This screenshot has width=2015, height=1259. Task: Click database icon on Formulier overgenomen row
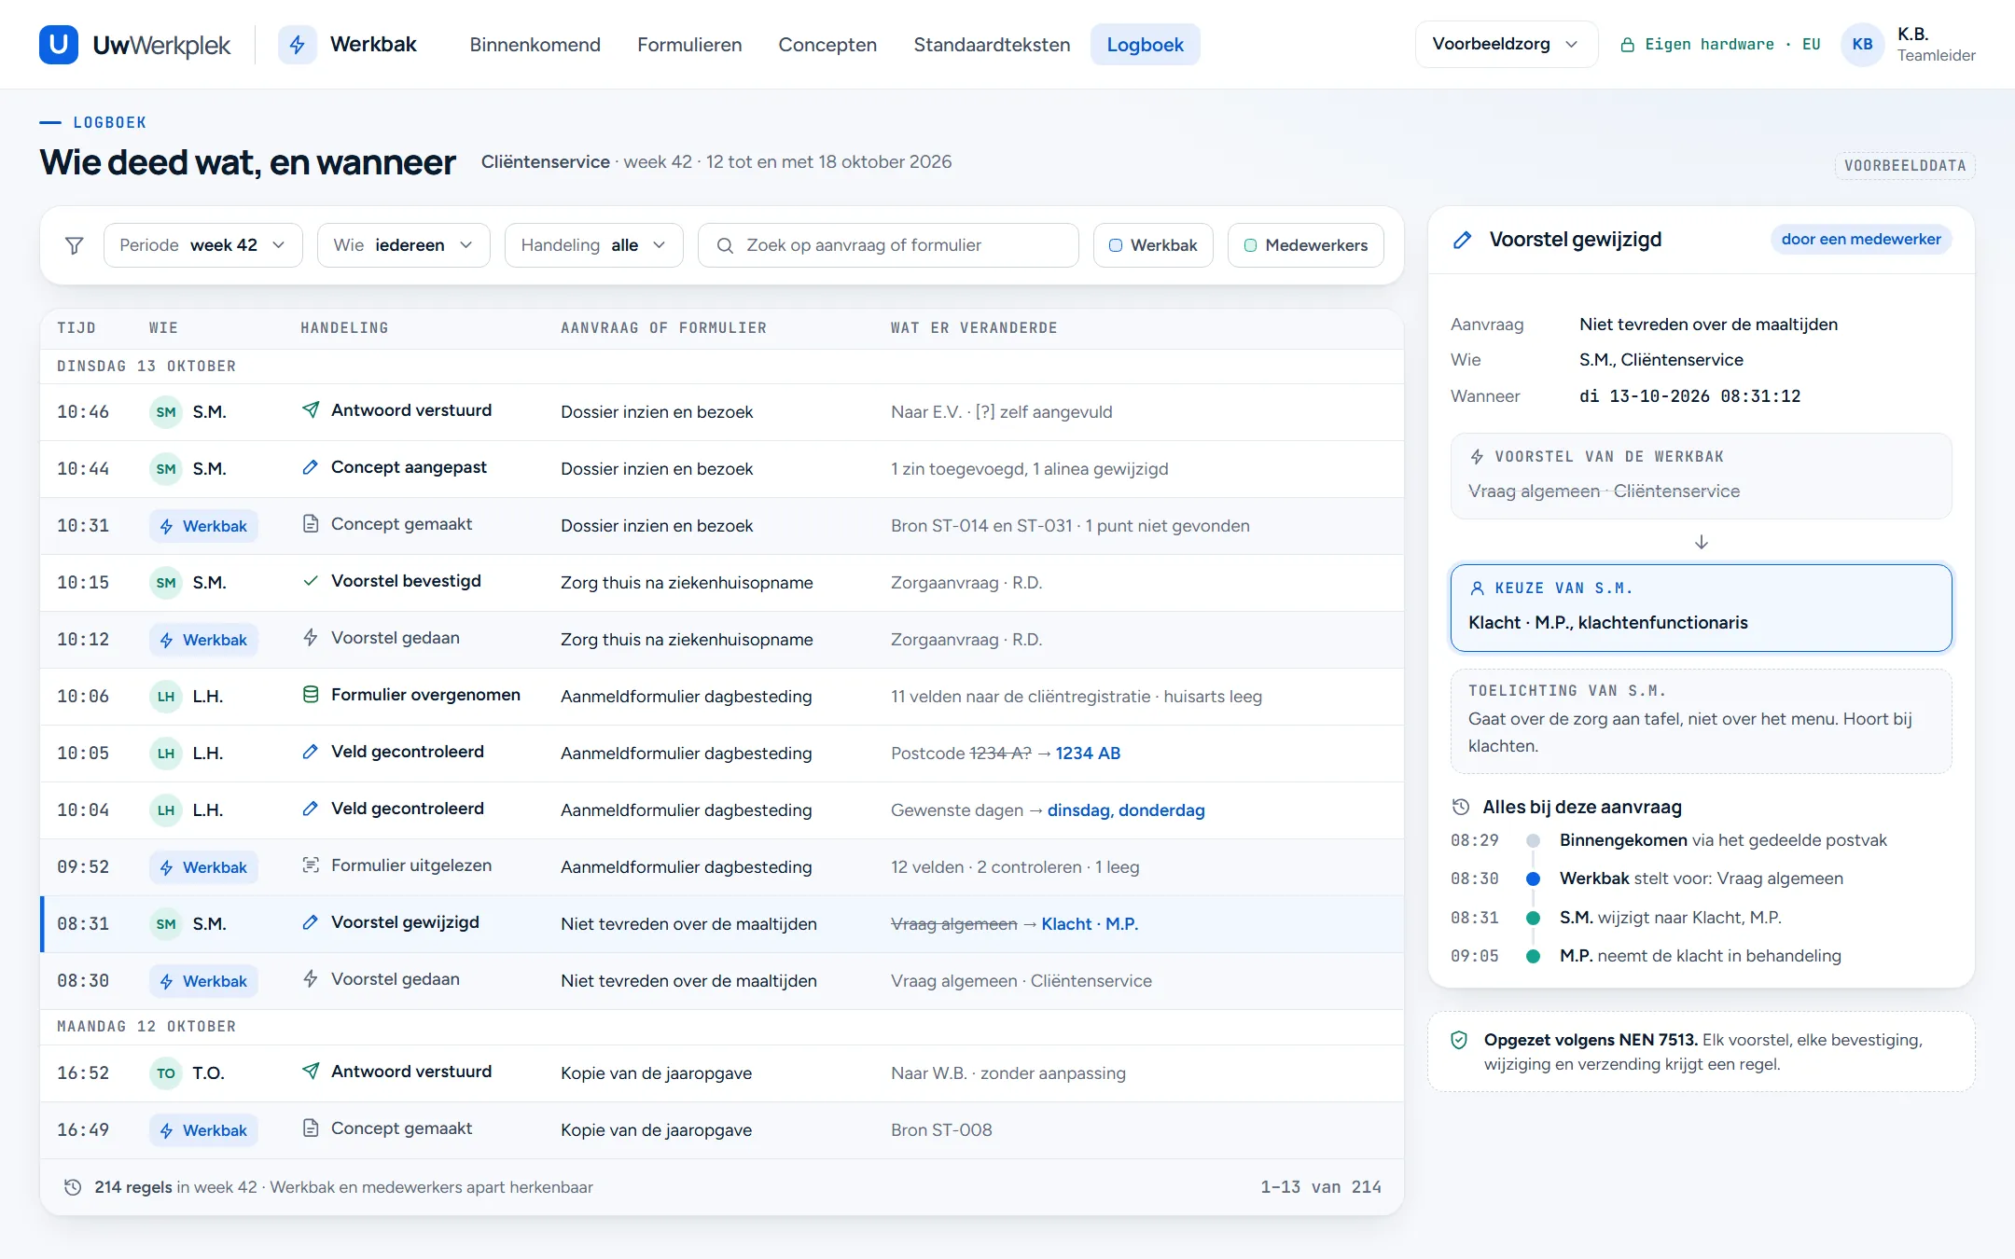[311, 695]
